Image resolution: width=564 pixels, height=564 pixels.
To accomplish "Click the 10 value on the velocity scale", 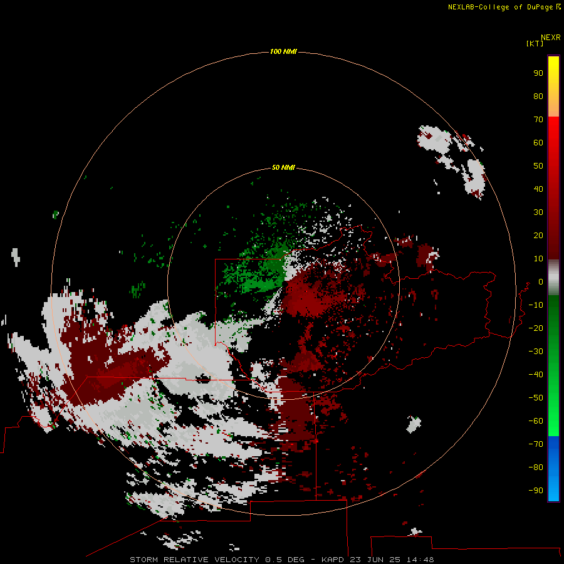I will (x=538, y=259).
